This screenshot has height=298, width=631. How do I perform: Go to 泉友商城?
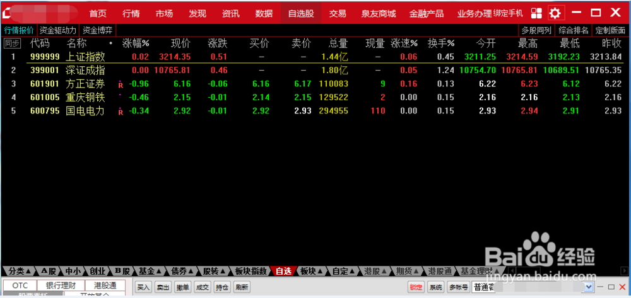tap(378, 13)
